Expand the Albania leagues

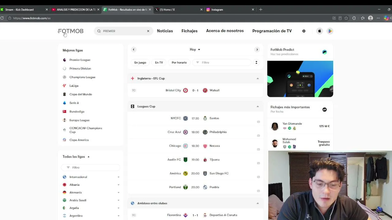pyautogui.click(x=119, y=185)
